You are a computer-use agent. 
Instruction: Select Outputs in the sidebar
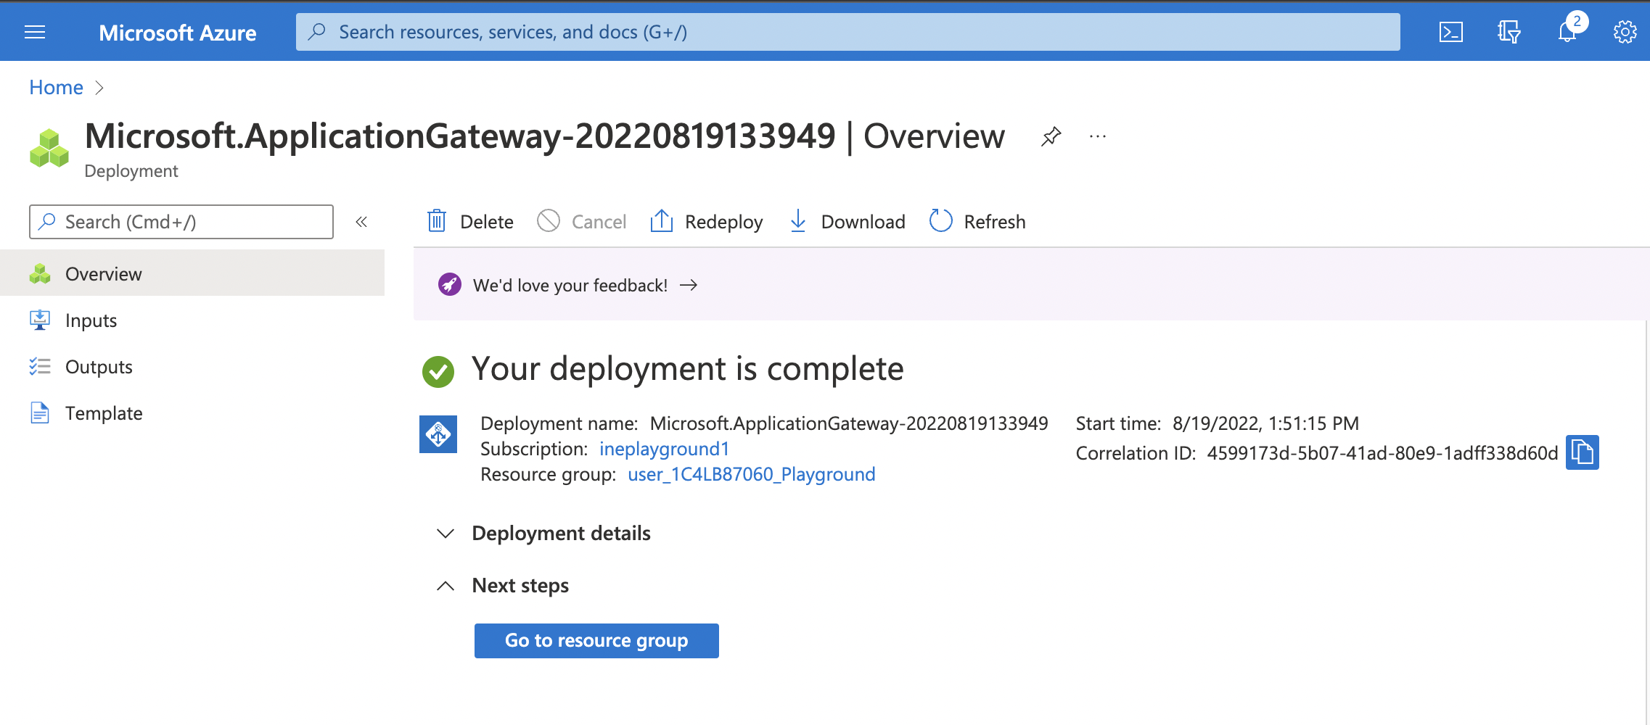(99, 367)
